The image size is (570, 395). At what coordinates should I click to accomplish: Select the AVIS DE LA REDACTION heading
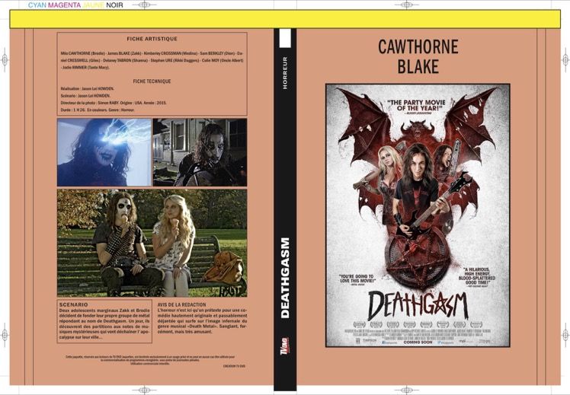tap(182, 304)
